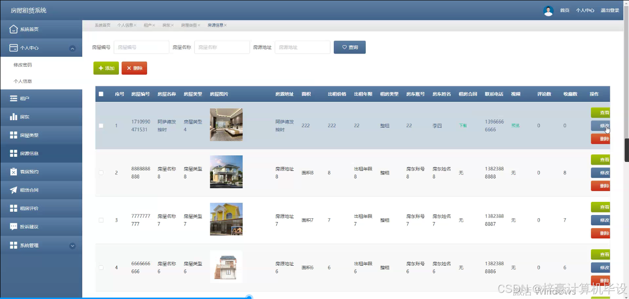Viewport: 629px width, 299px height.
Task: Click 修改 button for row 1
Action: pos(601,126)
